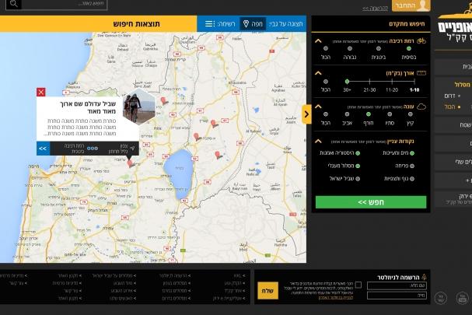Select the red pin east of the lake
Viewport: 472px width, 315px height.
pyautogui.click(x=218, y=155)
